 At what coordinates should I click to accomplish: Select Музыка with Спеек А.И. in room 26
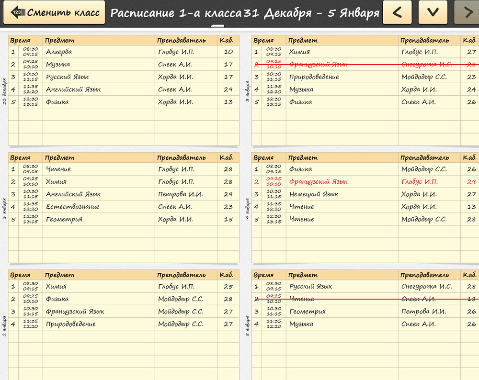pos(365,324)
